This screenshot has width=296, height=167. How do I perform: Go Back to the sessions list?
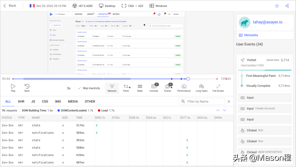click(x=10, y=6)
